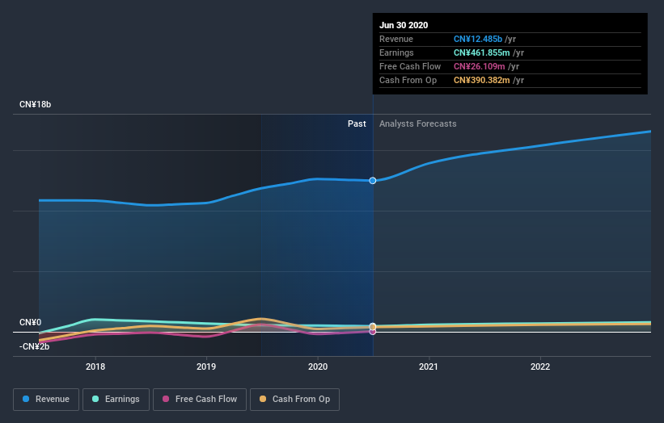
Task: Click the -CN¥2b y-axis label
Action: tap(34, 346)
